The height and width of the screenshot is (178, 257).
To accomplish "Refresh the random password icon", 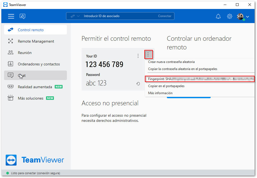I will [x=138, y=84].
